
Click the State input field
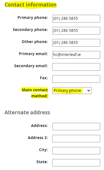click(x=76, y=163)
